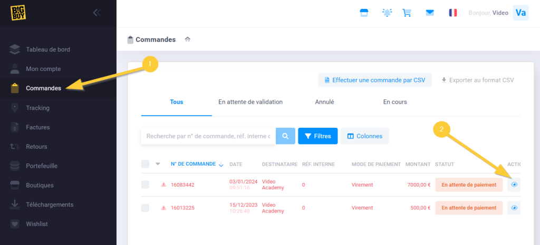Open the store icon in top bar
Viewport: 540px width, 245px height.
tap(363, 13)
